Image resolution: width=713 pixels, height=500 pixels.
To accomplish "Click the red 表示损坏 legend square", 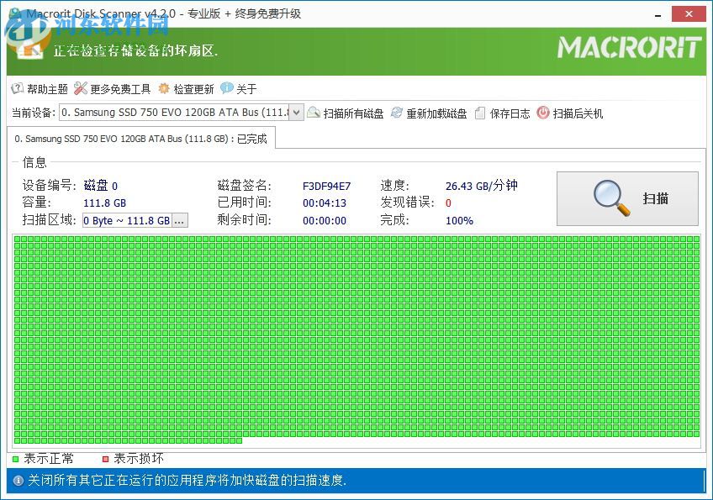I will pos(104,459).
